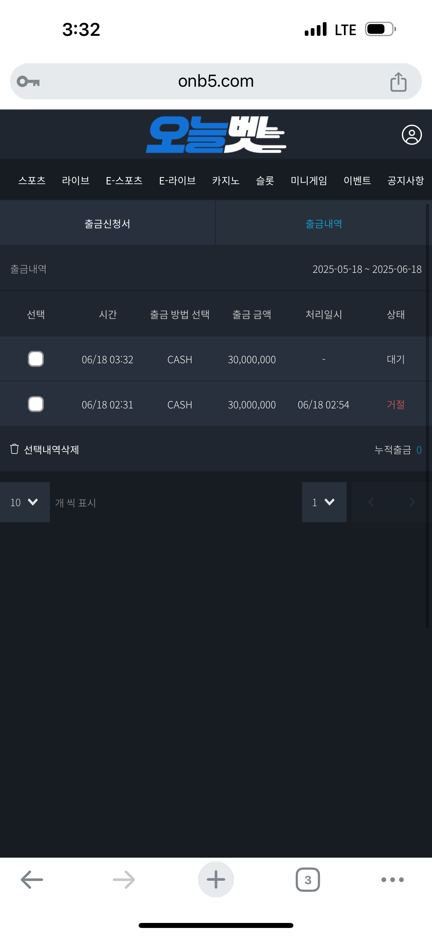Open the user profile icon

click(412, 135)
